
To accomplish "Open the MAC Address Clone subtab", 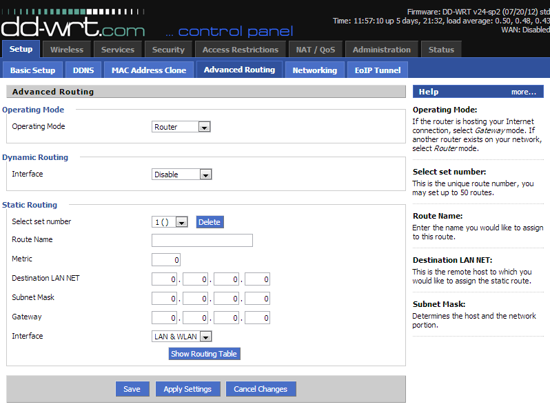I will coord(149,70).
